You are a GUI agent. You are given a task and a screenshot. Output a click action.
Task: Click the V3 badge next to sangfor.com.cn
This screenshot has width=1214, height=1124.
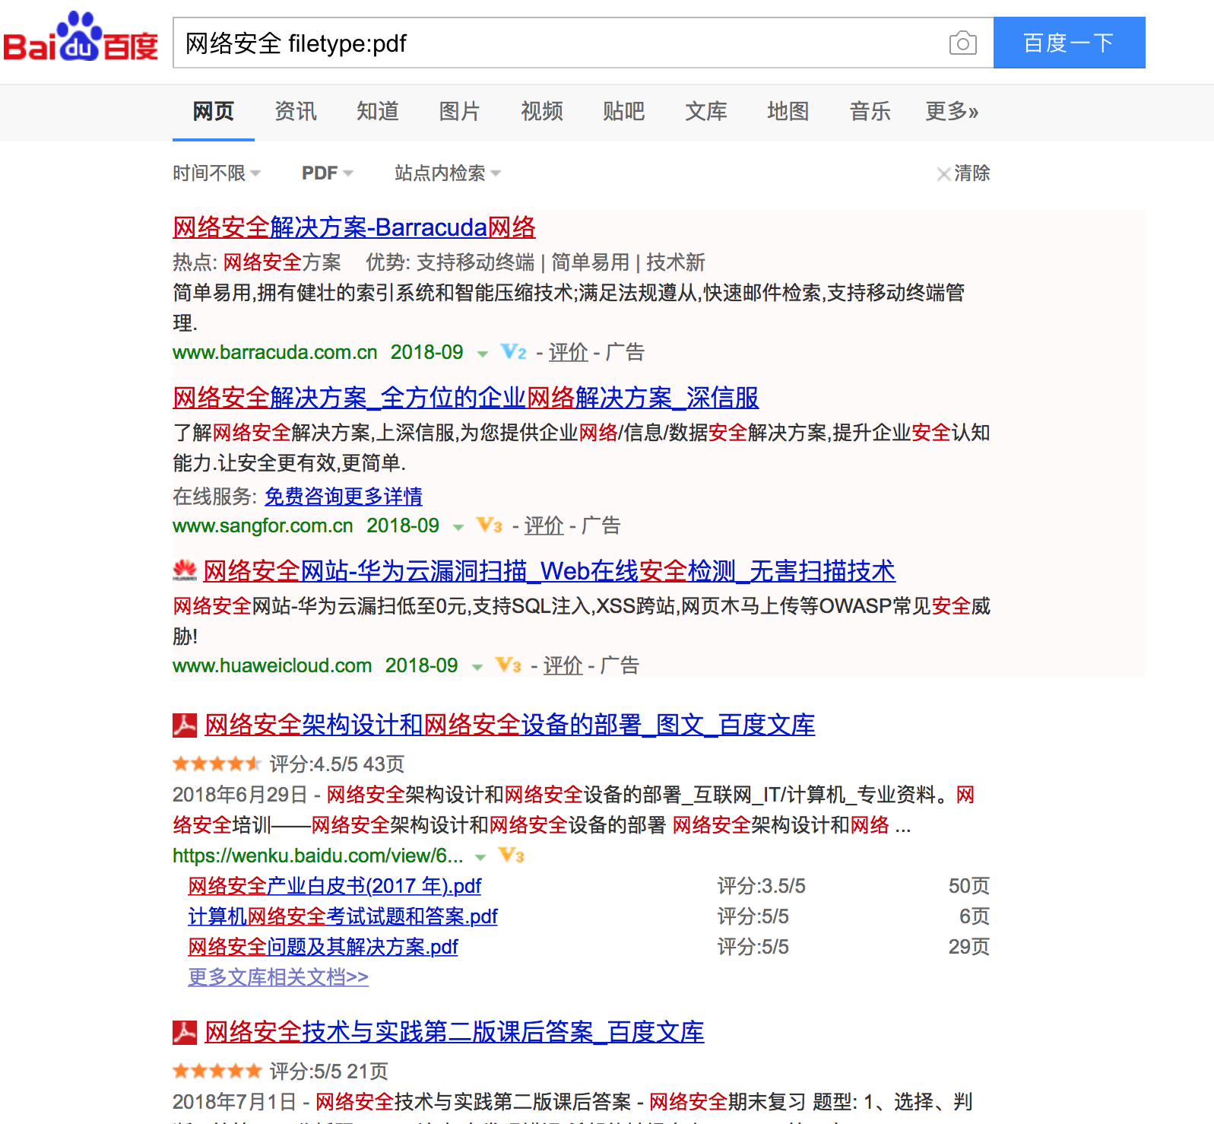point(490,525)
